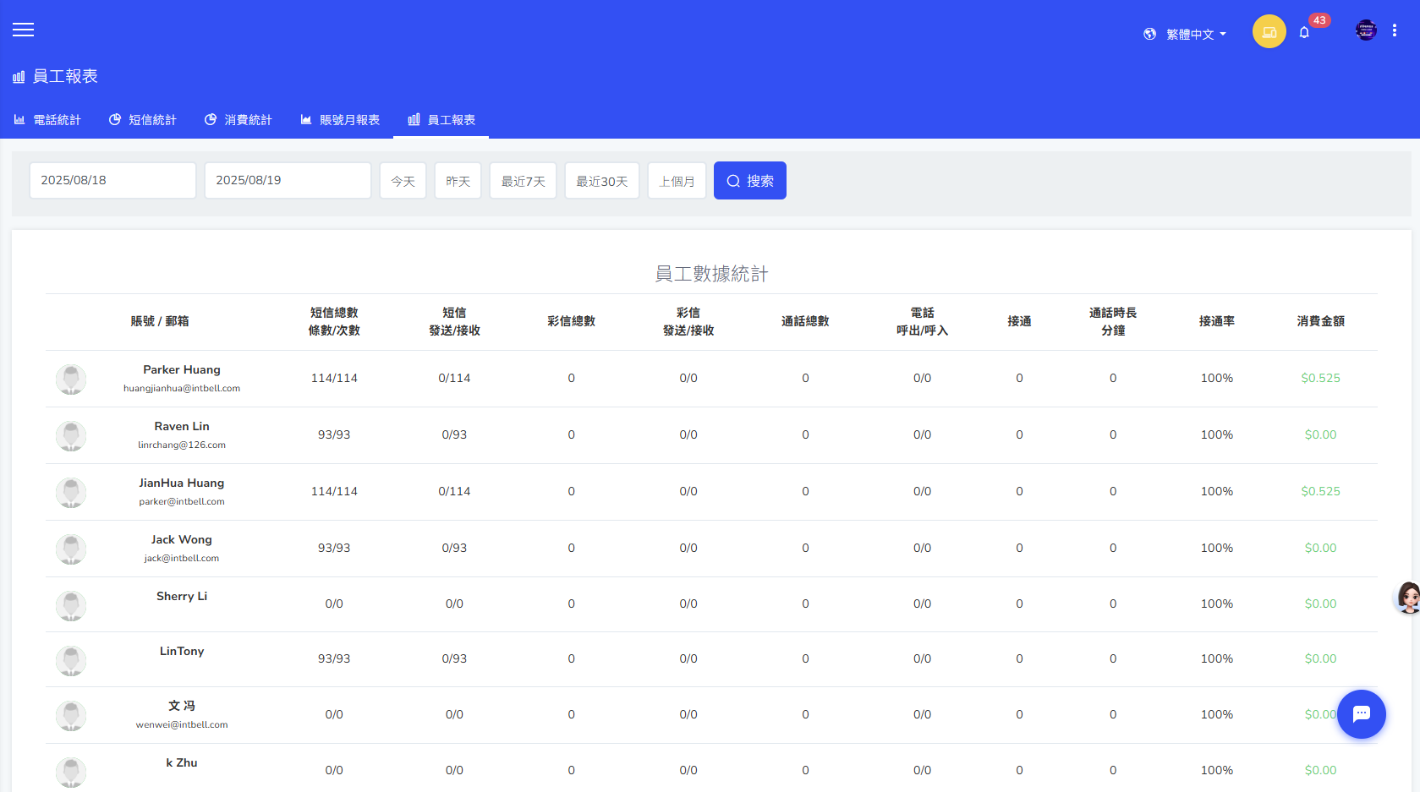
Task: Open the blue chat bubble widget
Action: point(1361,714)
